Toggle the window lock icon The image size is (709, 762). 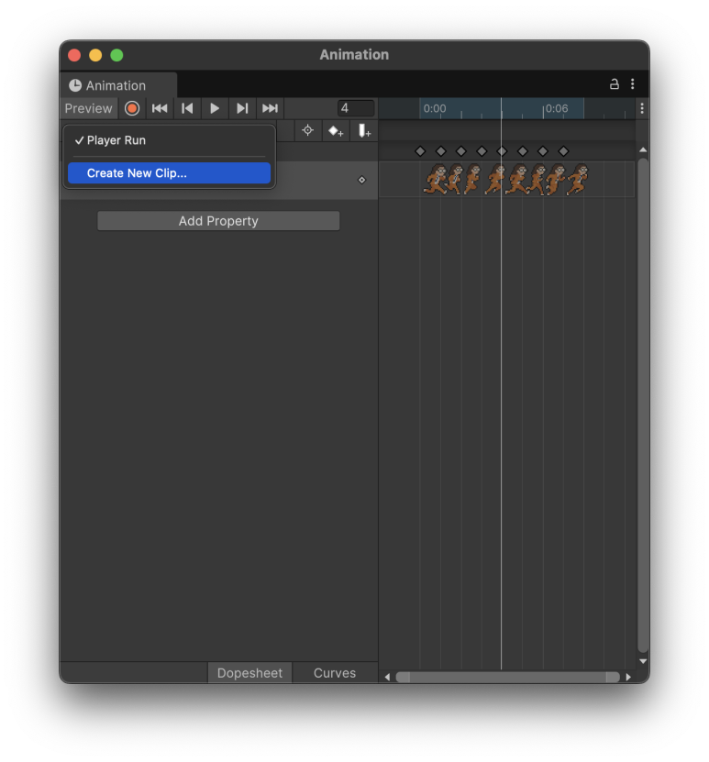pos(615,84)
